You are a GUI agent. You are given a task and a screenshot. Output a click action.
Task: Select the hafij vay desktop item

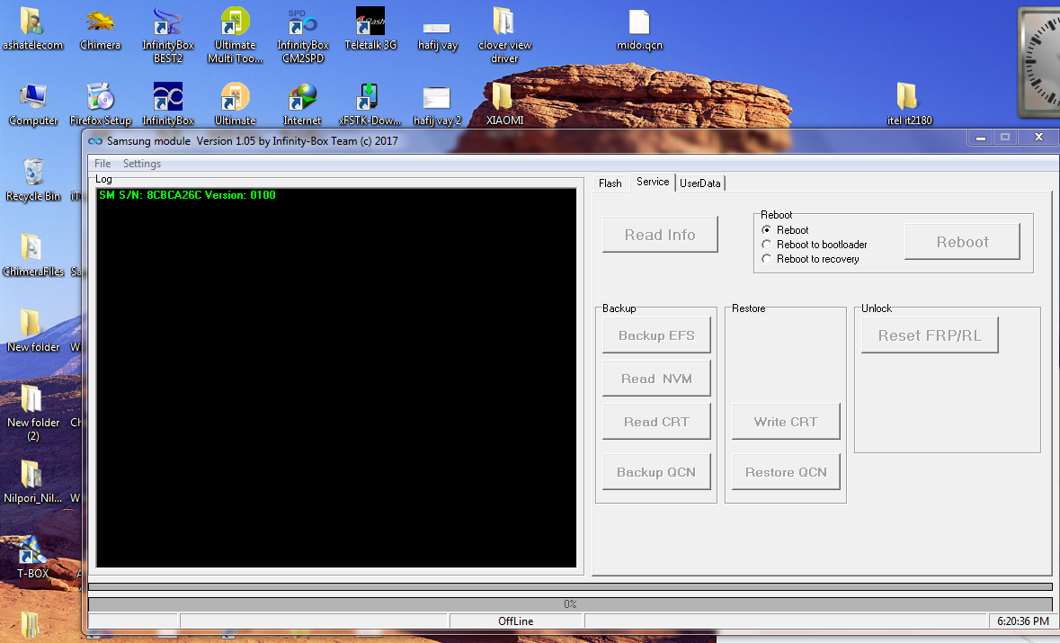coord(437,34)
